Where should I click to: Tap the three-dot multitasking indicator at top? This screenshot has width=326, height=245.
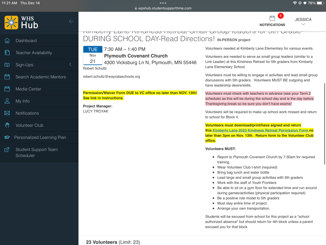[x=163, y=3]
